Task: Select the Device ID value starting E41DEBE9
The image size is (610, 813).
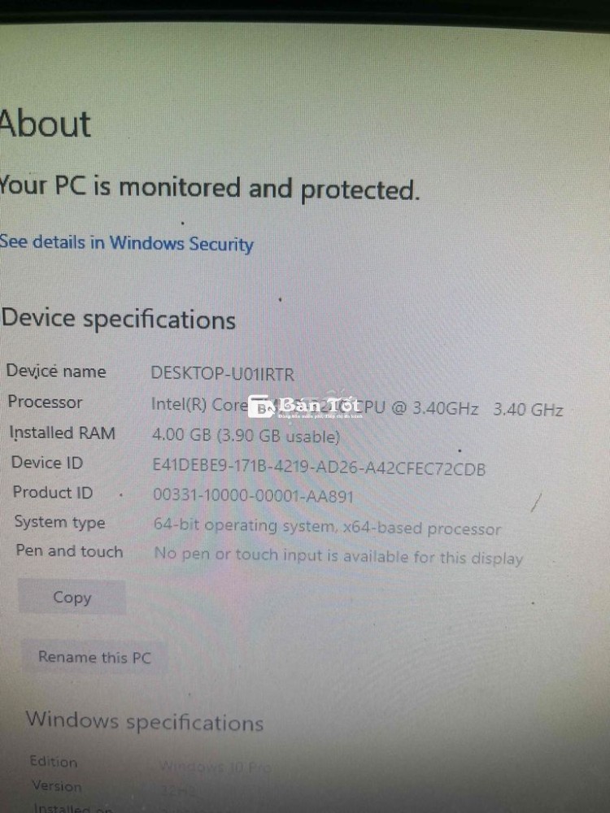Action: coord(319,467)
